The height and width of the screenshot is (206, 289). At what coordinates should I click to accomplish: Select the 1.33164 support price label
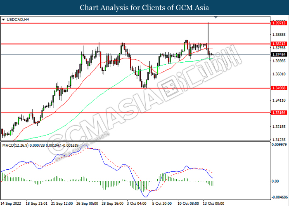point(279,112)
